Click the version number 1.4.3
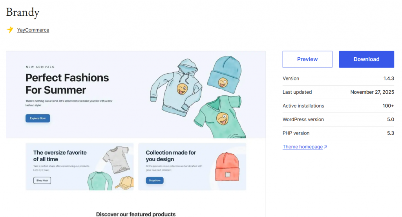The height and width of the screenshot is (217, 402). [389, 78]
